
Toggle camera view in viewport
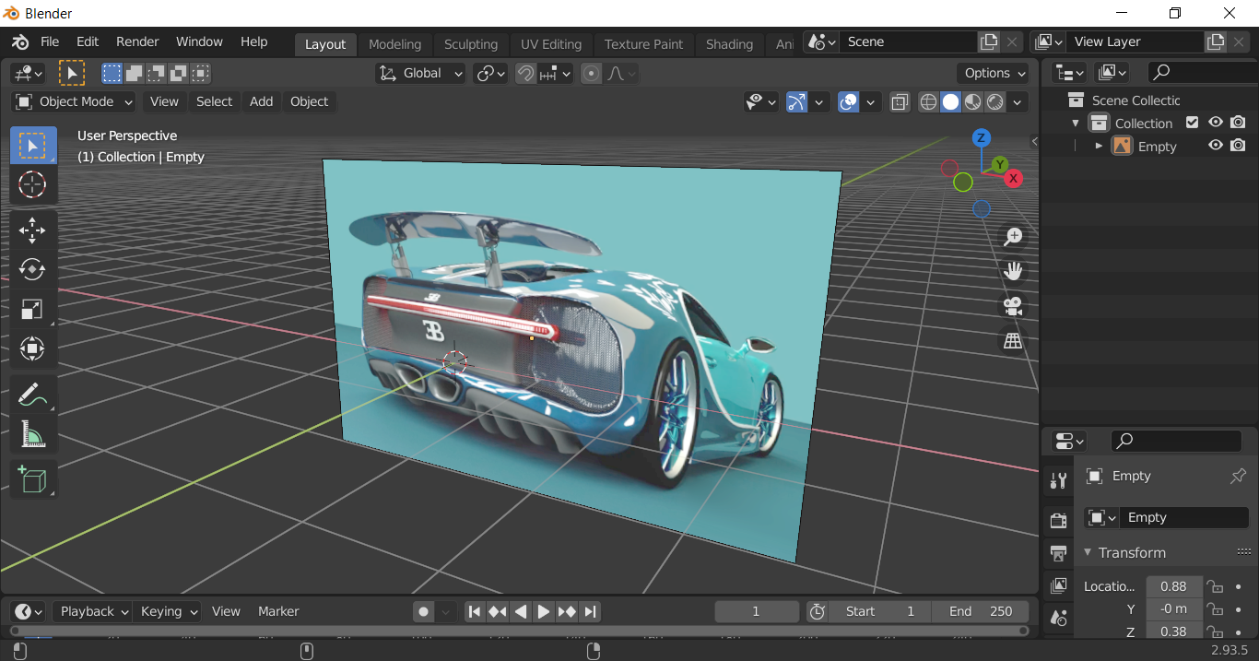[x=1013, y=306]
